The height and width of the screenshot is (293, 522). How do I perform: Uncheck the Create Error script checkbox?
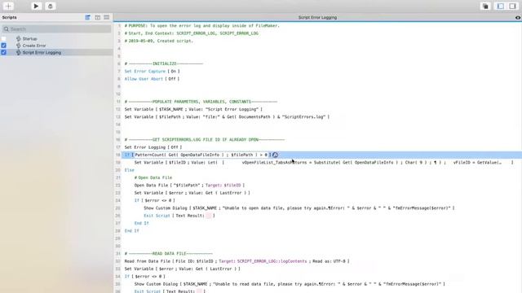3,46
